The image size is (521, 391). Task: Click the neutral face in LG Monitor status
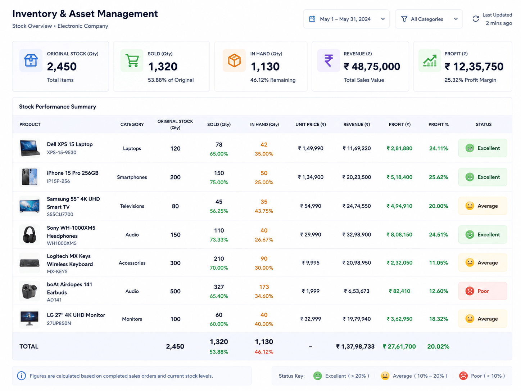point(470,319)
